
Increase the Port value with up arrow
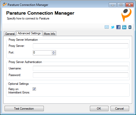point(54,51)
